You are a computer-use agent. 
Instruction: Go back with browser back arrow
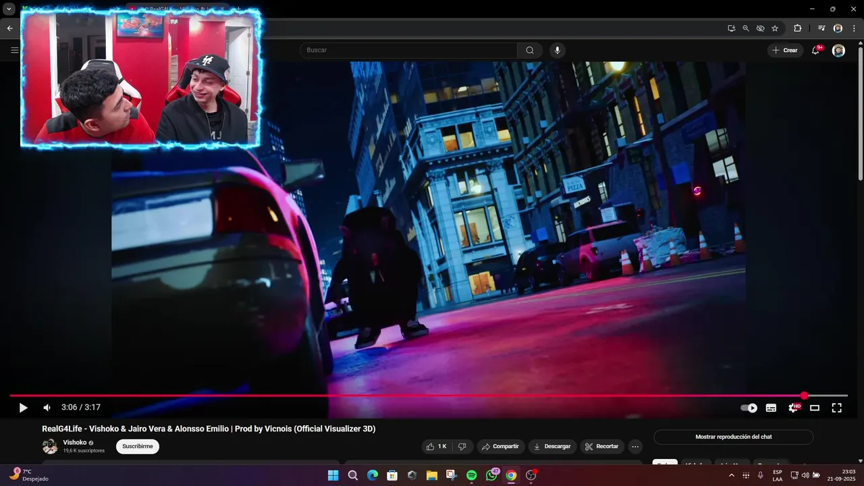(x=9, y=28)
